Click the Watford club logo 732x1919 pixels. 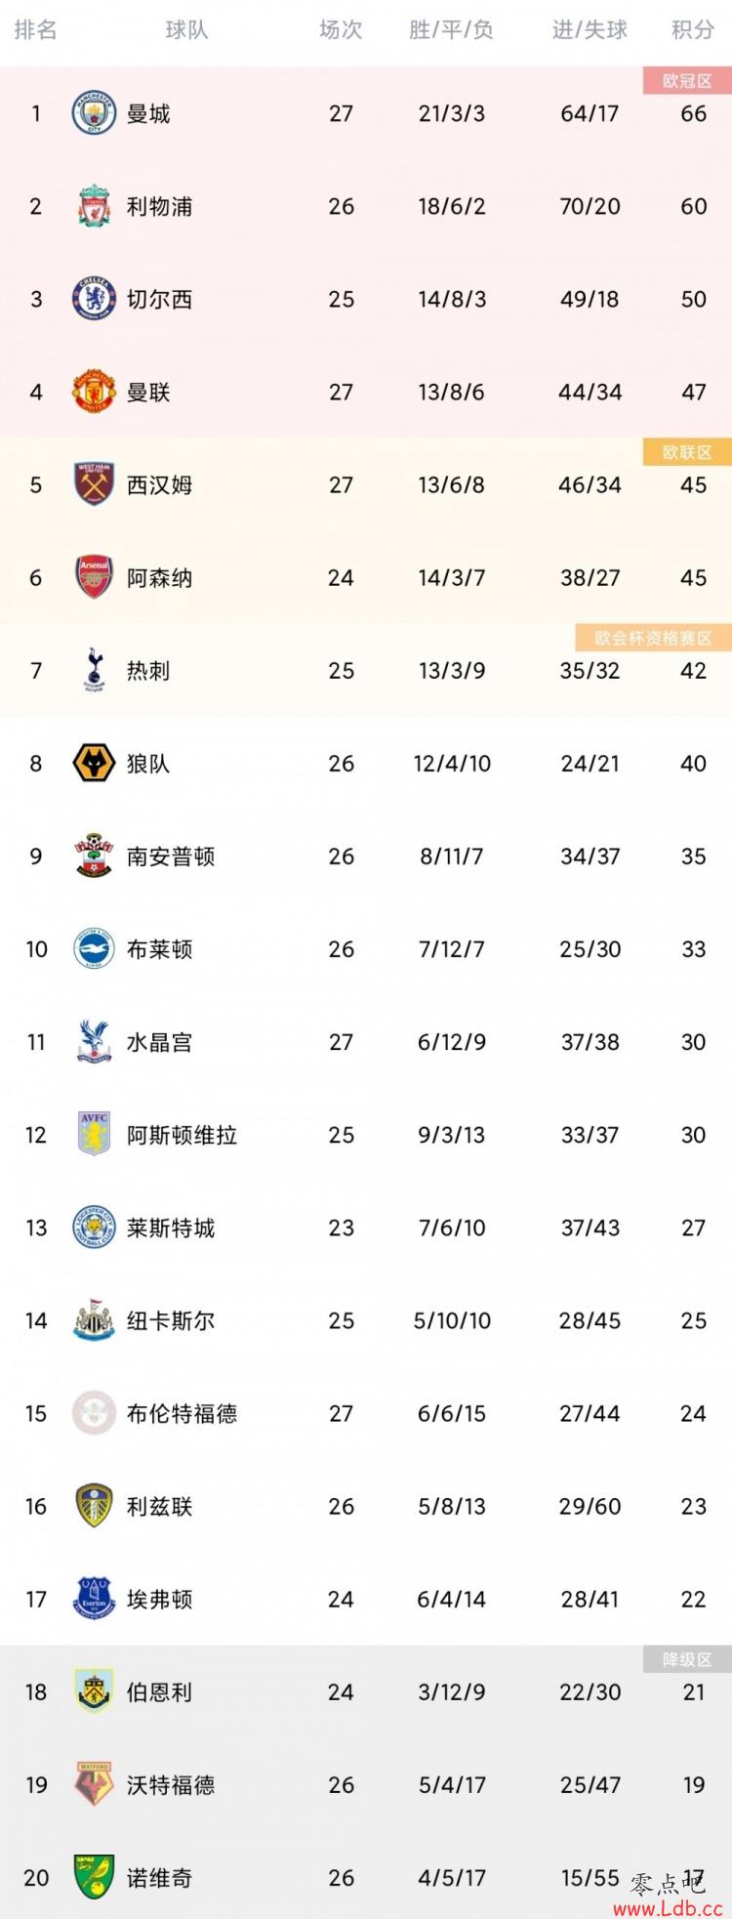95,1783
